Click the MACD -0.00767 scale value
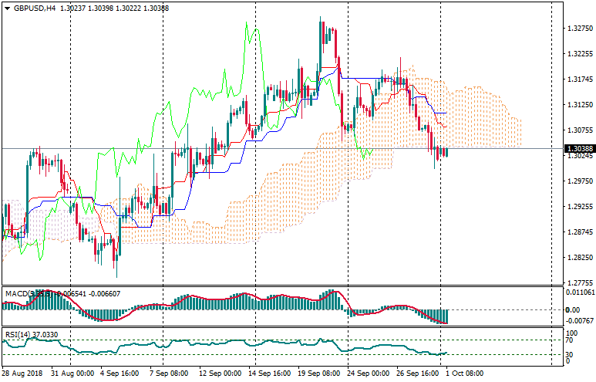The image size is (596, 382). pos(579,321)
